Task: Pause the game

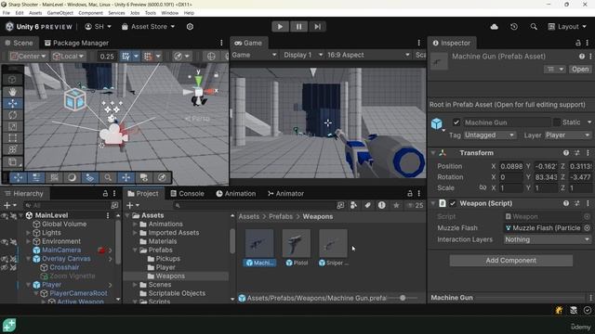Action: tap(298, 27)
